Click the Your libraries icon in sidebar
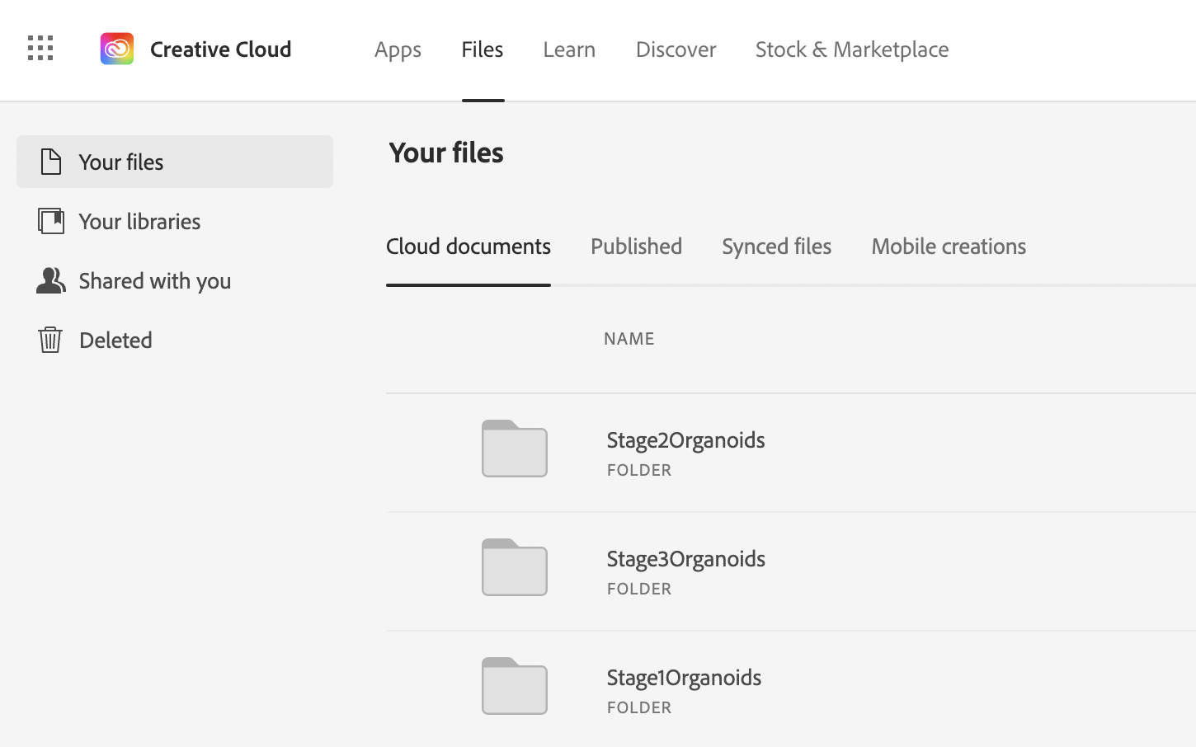This screenshot has width=1196, height=747. click(50, 221)
